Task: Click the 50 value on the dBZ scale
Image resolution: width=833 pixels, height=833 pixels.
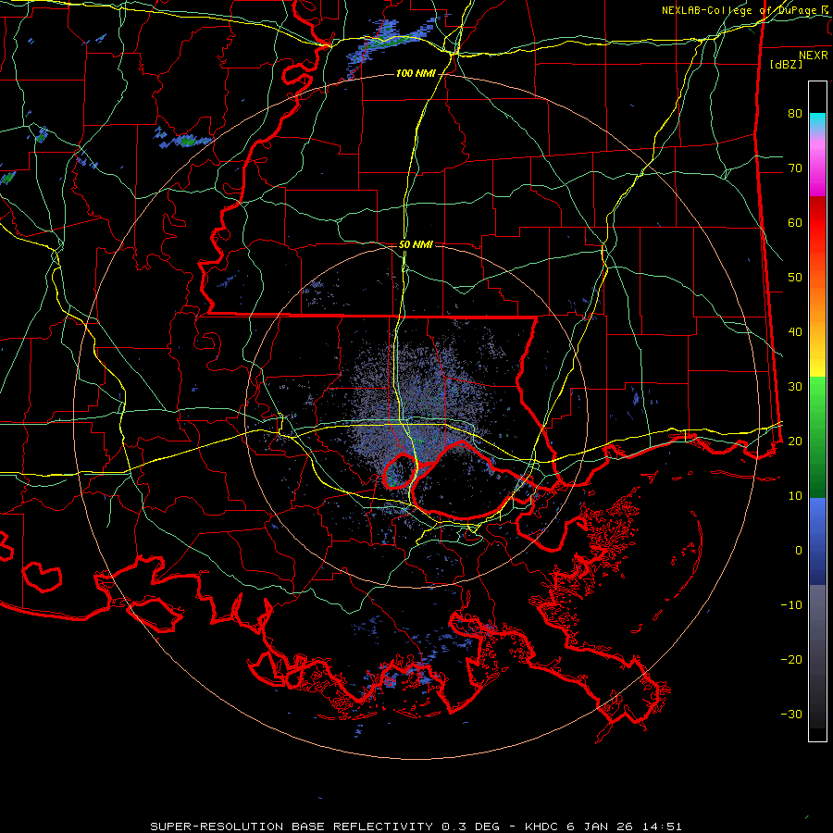Action: [x=795, y=278]
